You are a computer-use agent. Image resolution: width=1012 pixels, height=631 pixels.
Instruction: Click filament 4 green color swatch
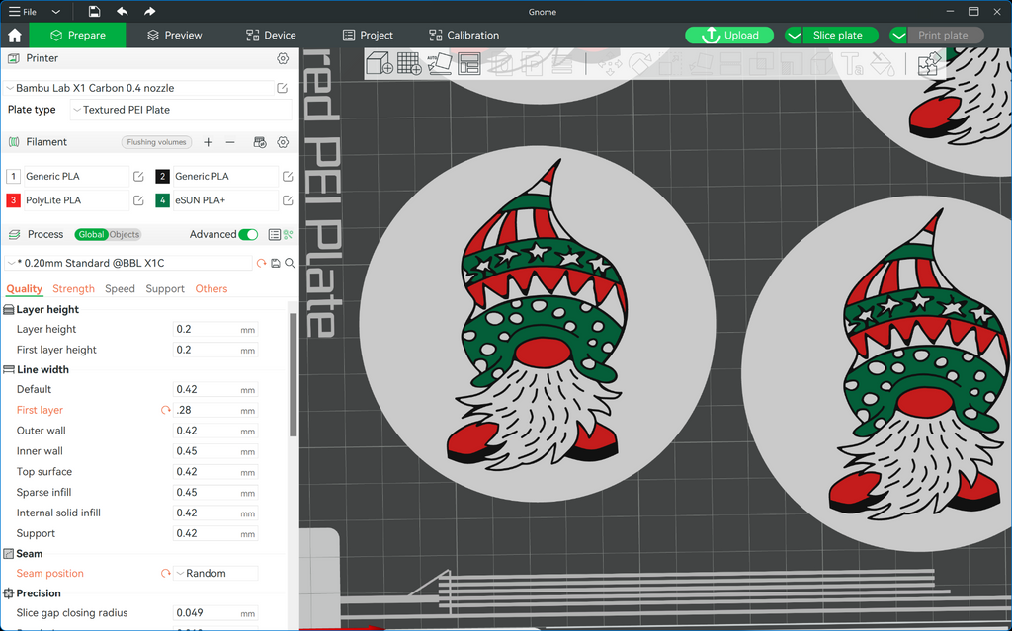tap(163, 200)
